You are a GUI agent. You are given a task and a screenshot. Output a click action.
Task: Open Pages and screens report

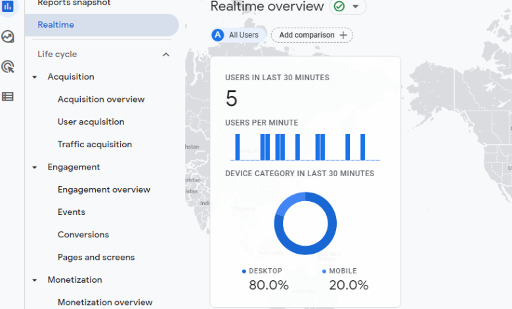96,257
